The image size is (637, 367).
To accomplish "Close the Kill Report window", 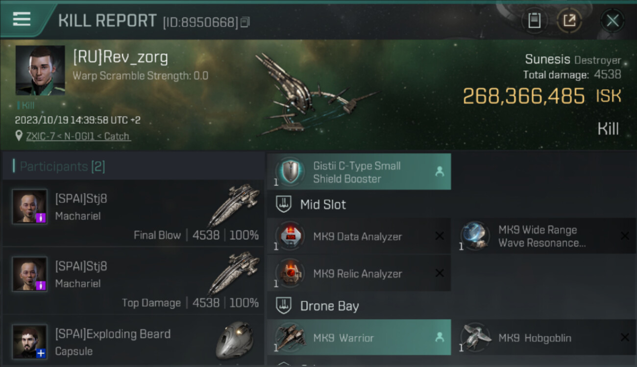I will (x=612, y=21).
